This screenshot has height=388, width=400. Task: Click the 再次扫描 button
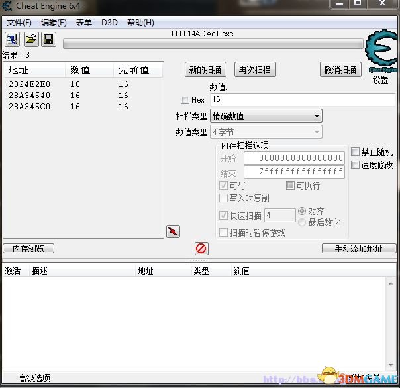click(x=255, y=70)
